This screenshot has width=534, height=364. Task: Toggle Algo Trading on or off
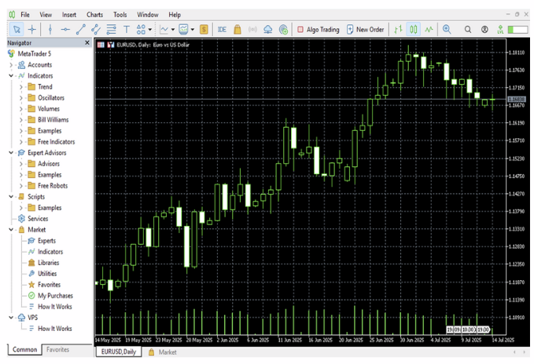click(x=319, y=29)
